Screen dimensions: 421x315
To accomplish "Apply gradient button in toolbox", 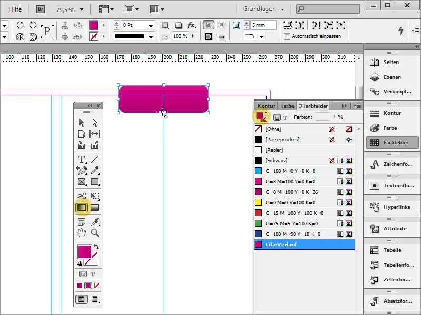I will click(x=88, y=286).
